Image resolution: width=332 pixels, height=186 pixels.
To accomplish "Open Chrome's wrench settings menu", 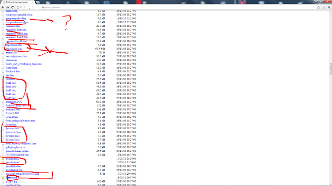I will click(x=329, y=7).
